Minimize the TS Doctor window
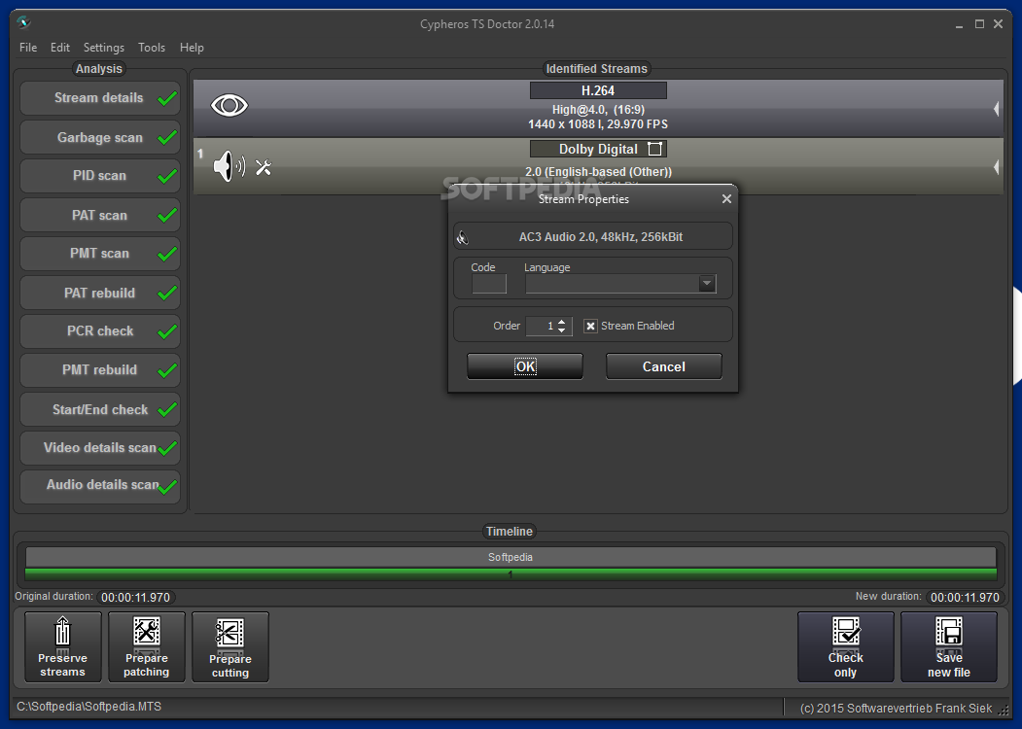Image resolution: width=1022 pixels, height=729 pixels. tap(959, 24)
